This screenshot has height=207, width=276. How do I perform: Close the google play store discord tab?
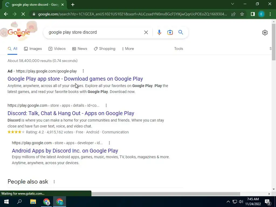tap(63, 5)
